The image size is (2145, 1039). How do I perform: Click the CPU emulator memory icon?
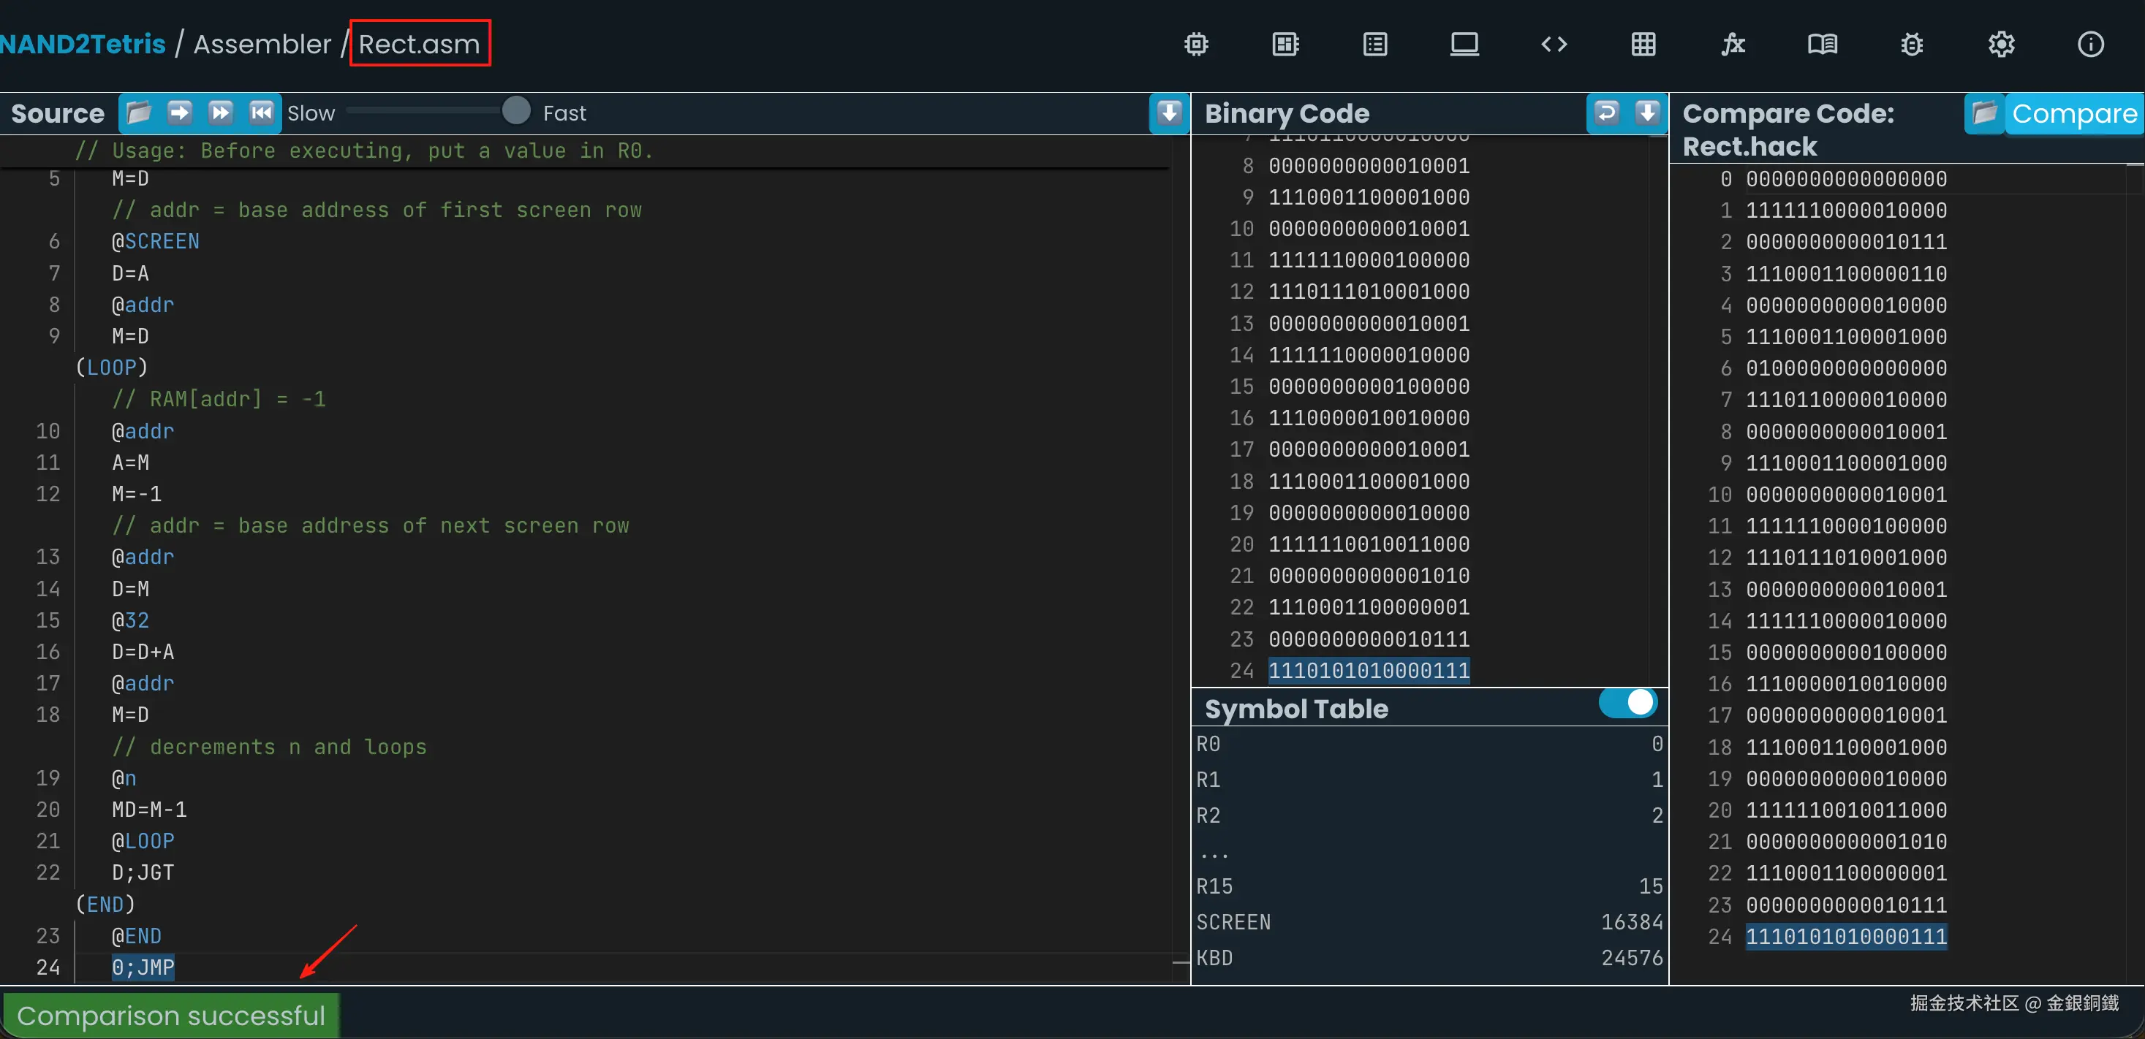1286,44
